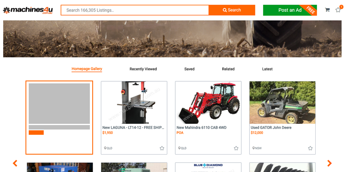Click QLD location on Mahindra card
The image size is (344, 172).
coord(182,148)
